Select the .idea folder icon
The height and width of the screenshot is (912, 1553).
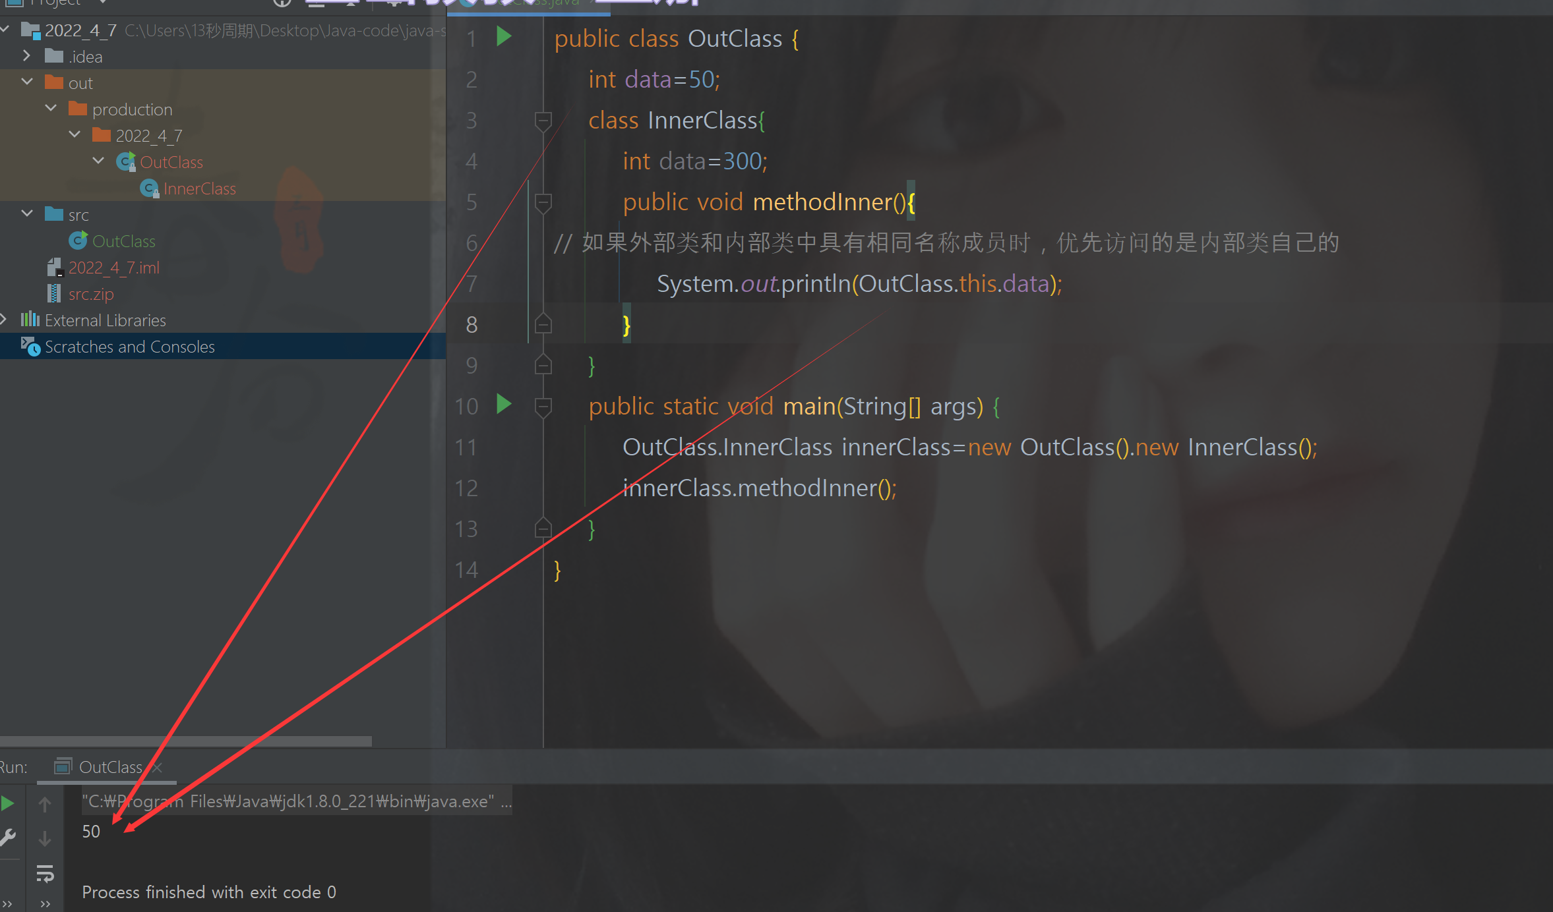[x=54, y=56]
